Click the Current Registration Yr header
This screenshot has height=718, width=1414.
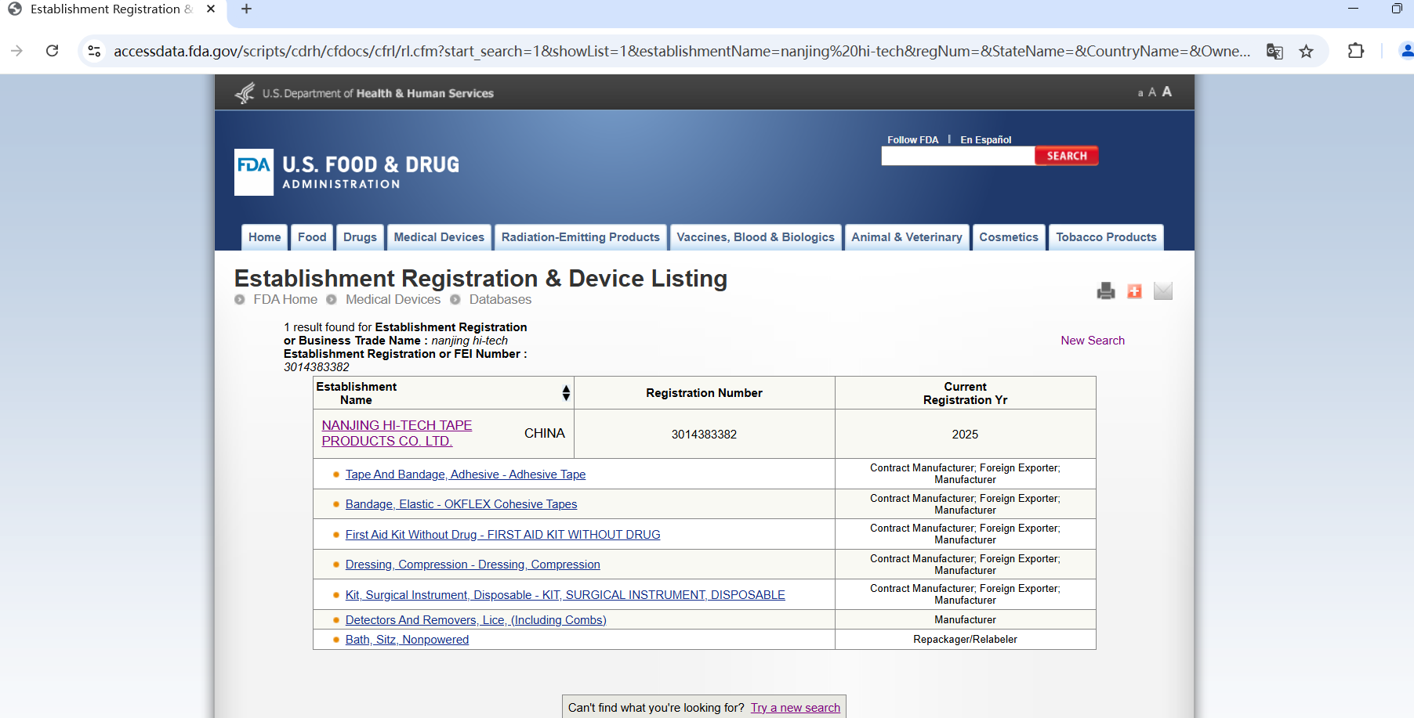pyautogui.click(x=965, y=393)
